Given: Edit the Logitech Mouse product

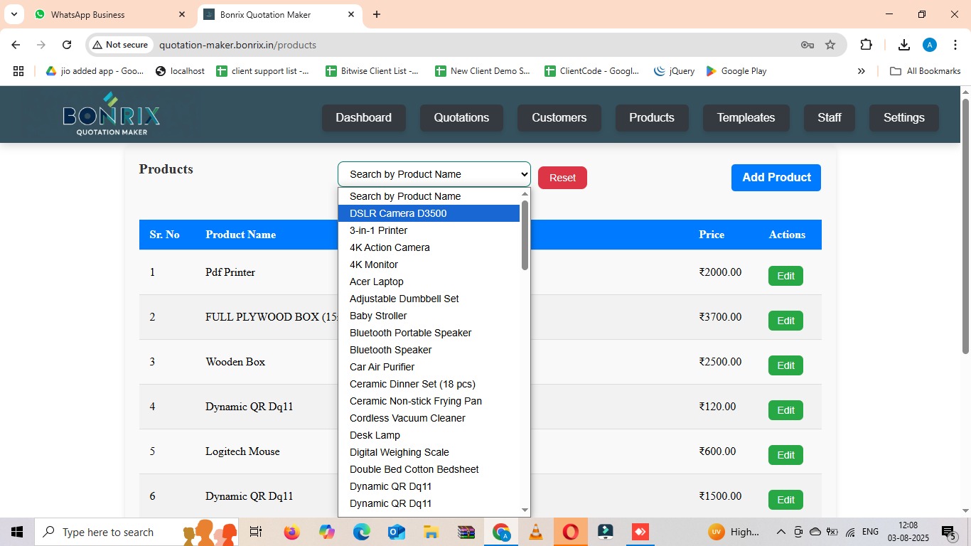Looking at the screenshot, I should tap(785, 455).
